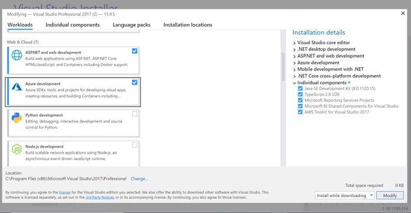
Task: Switch to the Workloads tab
Action: 20,25
